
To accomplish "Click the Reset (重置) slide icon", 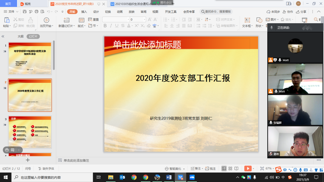I will pyautogui.click(x=94, y=20).
